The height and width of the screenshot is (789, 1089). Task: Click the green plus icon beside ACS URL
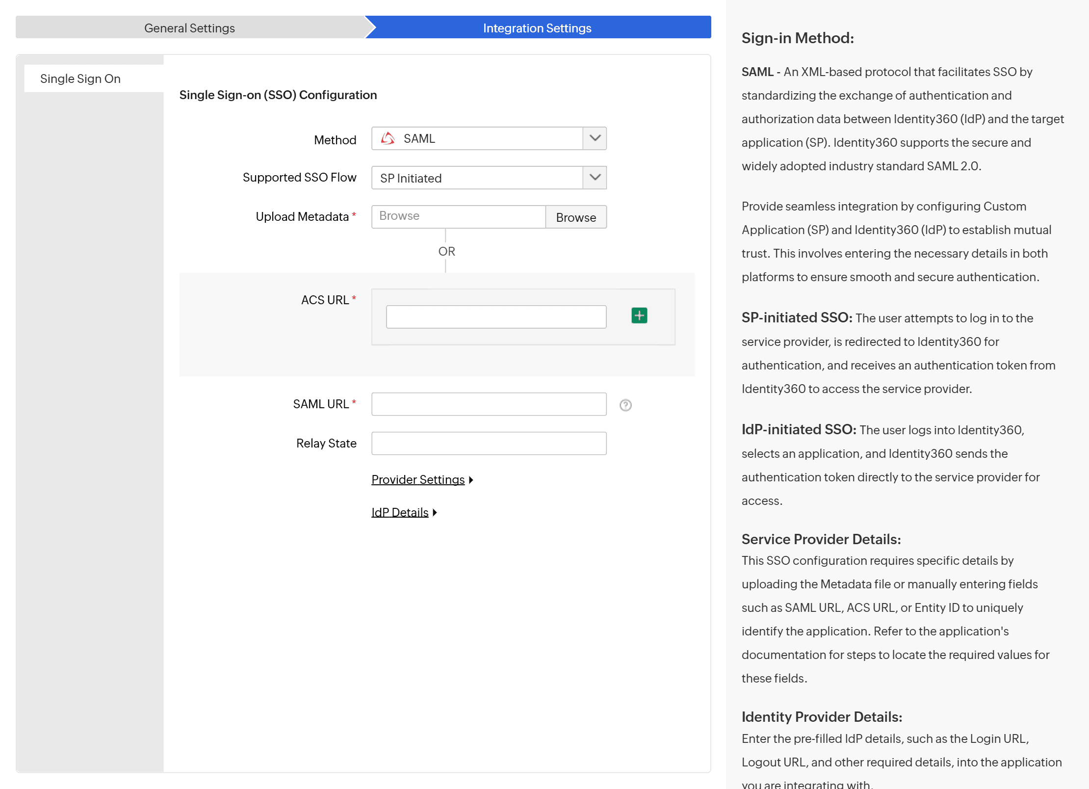[x=639, y=316]
